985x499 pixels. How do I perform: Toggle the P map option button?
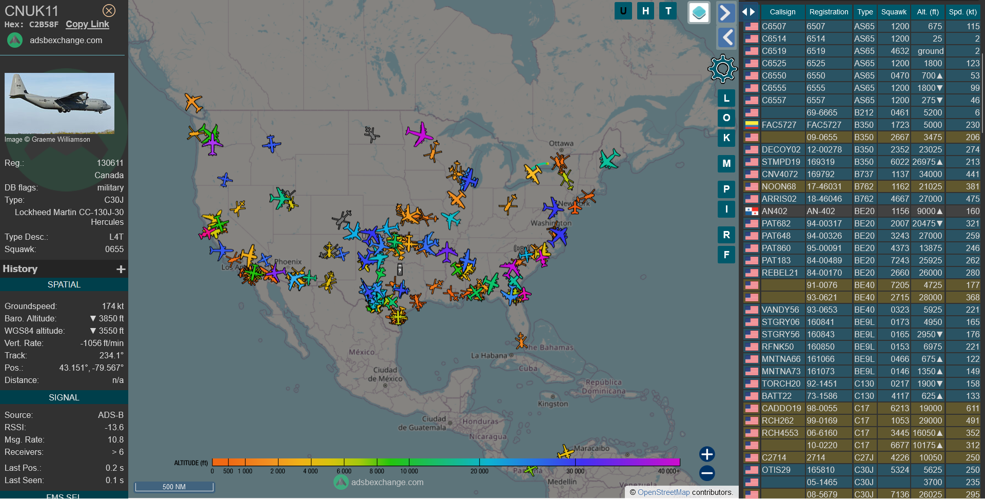click(726, 189)
